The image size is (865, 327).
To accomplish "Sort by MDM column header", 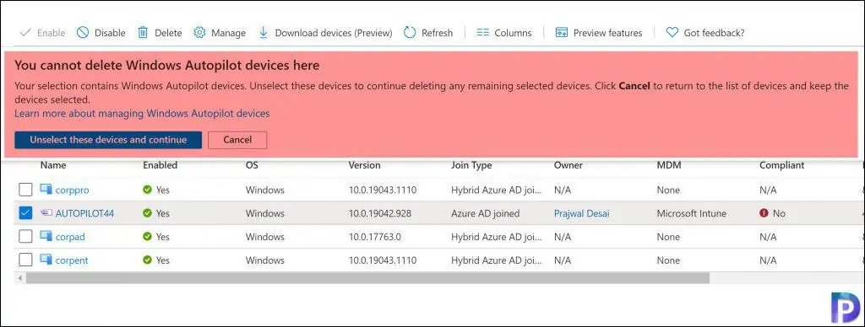I will pos(669,165).
